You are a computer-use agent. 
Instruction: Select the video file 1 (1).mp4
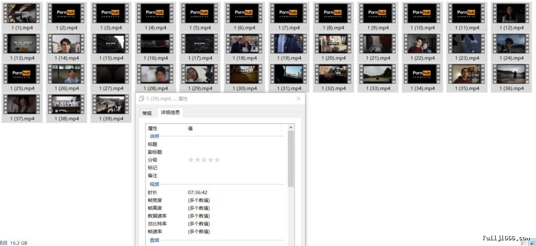pyautogui.click(x=22, y=17)
